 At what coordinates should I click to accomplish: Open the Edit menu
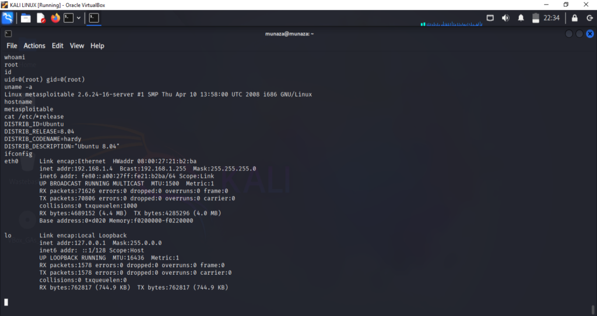coord(58,46)
